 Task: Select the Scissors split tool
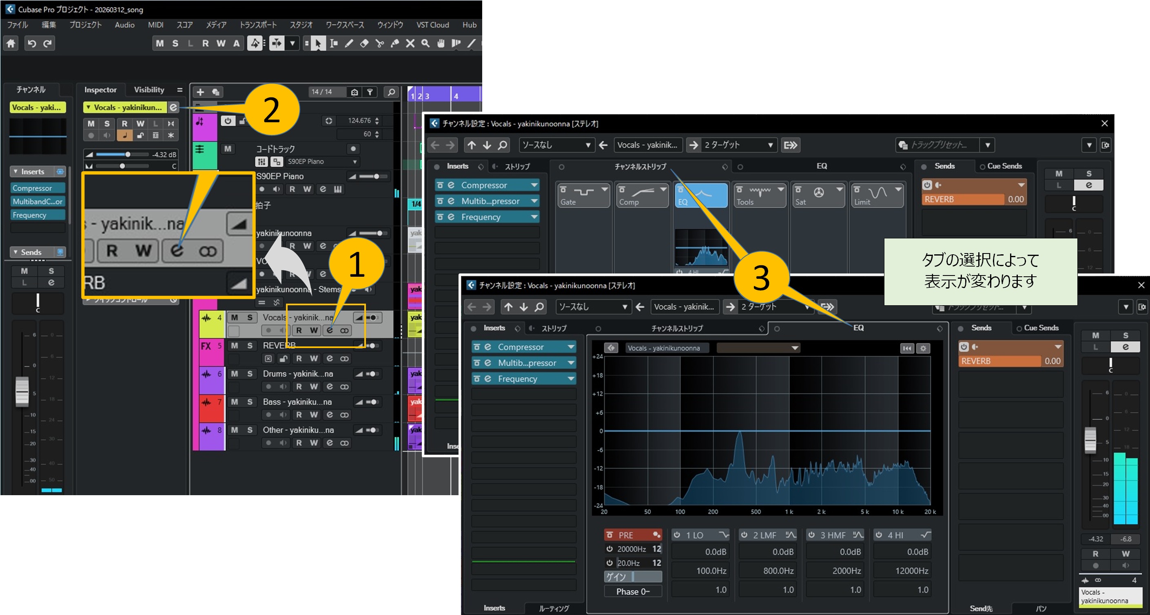(379, 43)
